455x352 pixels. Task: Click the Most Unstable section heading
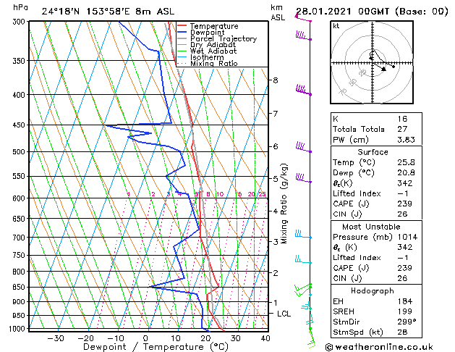pos(371,227)
